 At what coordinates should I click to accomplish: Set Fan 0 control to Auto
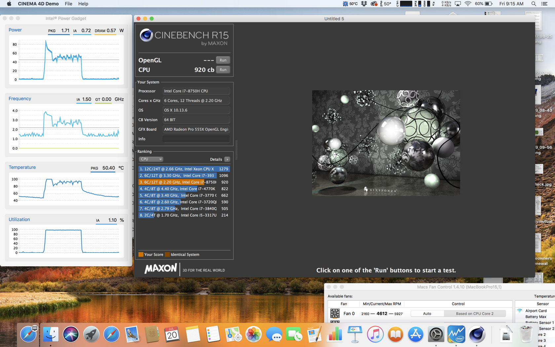(427, 314)
